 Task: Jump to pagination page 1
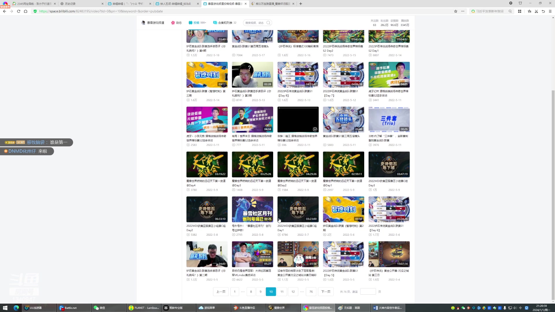pos(235,291)
